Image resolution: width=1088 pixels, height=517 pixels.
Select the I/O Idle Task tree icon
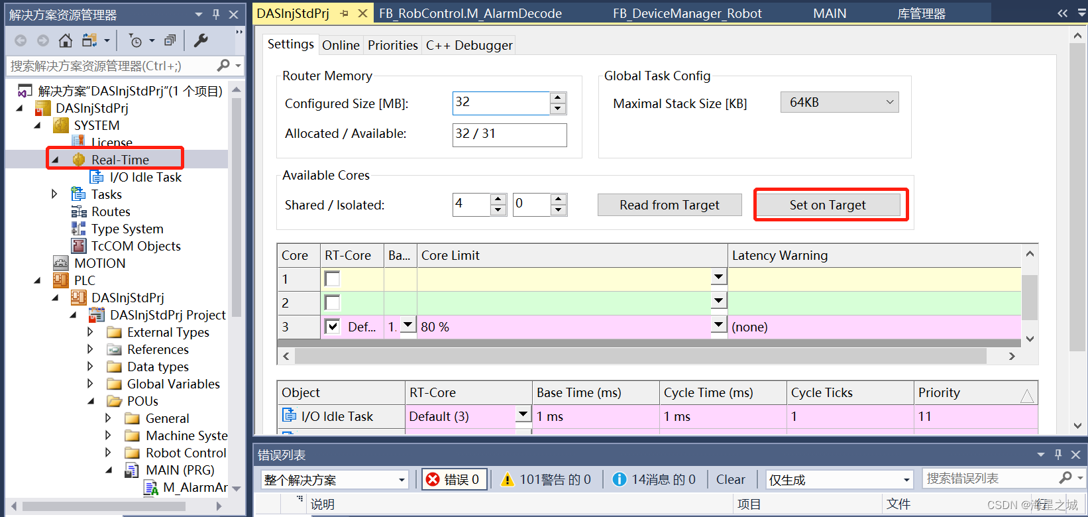[x=97, y=177]
